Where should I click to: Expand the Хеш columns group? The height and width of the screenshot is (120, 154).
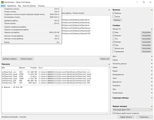(x=152, y=89)
